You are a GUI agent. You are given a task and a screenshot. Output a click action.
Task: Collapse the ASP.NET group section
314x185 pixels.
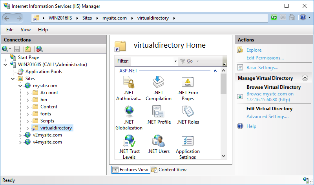click(215, 71)
